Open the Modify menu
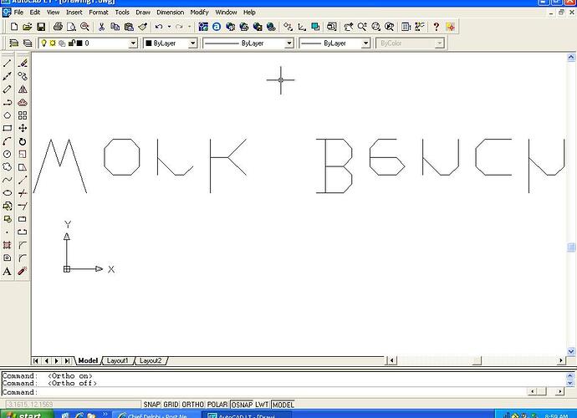 click(x=200, y=13)
